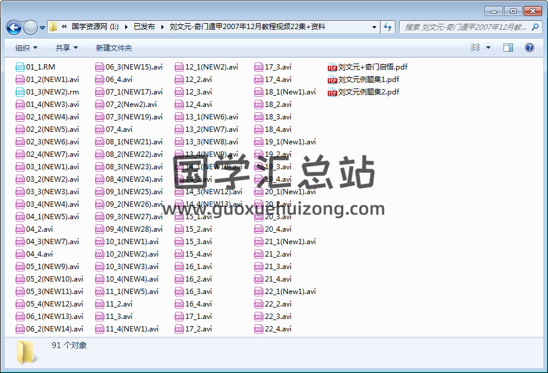Select file name 04_4.avi
The height and width of the screenshot is (373, 548).
[x=40, y=254]
